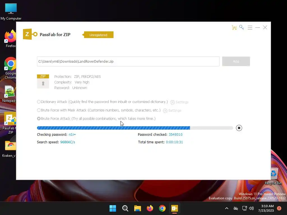Click the total time spent 0:00:10:31
287x215 pixels.
(x=174, y=142)
